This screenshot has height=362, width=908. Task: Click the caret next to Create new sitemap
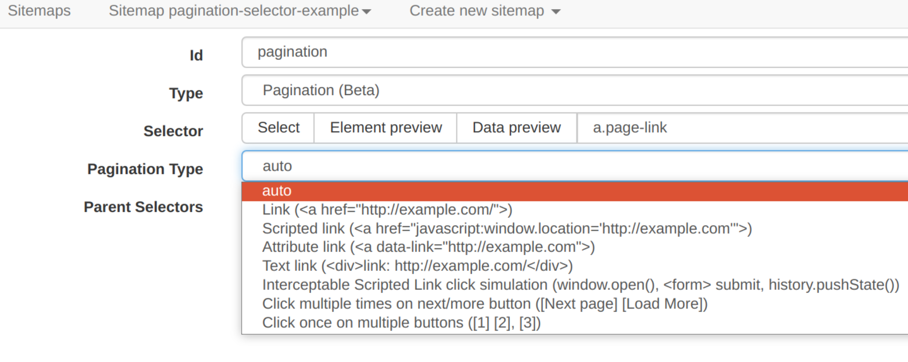pos(556,12)
